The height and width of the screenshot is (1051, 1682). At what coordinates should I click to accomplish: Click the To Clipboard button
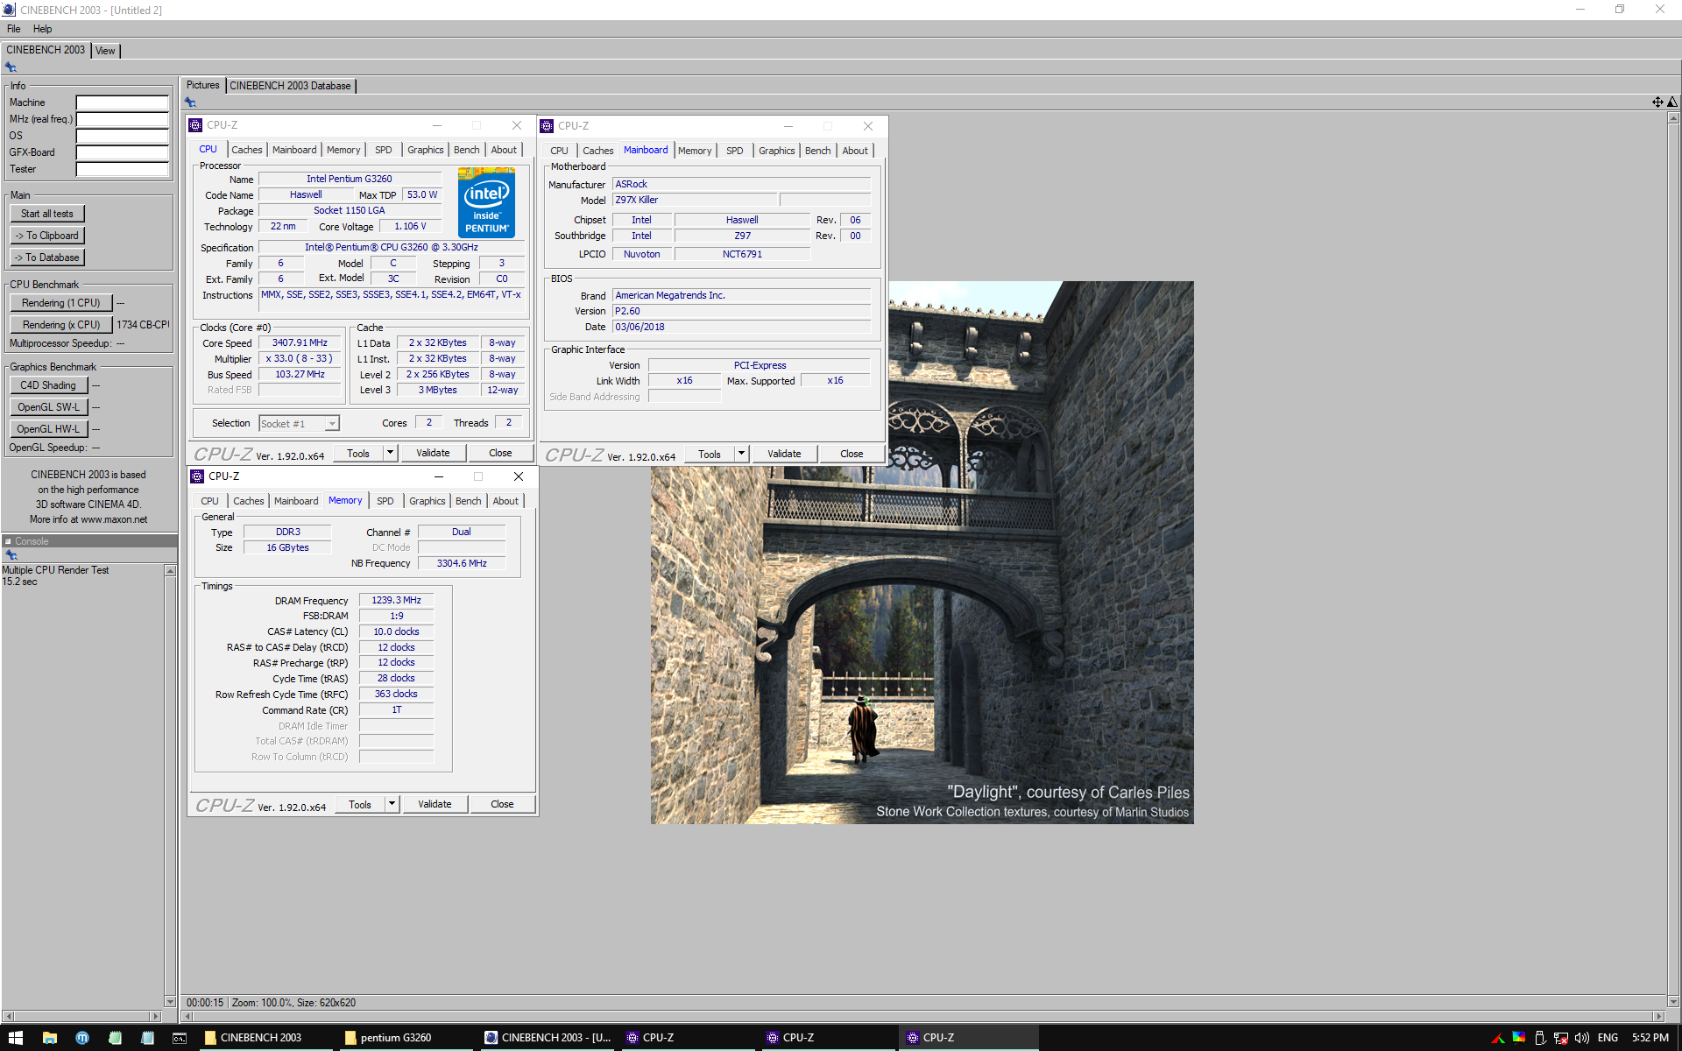click(x=47, y=236)
